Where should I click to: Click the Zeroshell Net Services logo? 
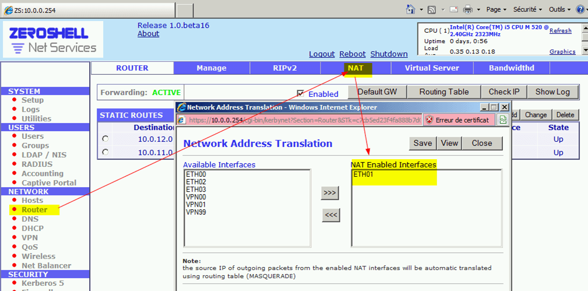point(53,39)
